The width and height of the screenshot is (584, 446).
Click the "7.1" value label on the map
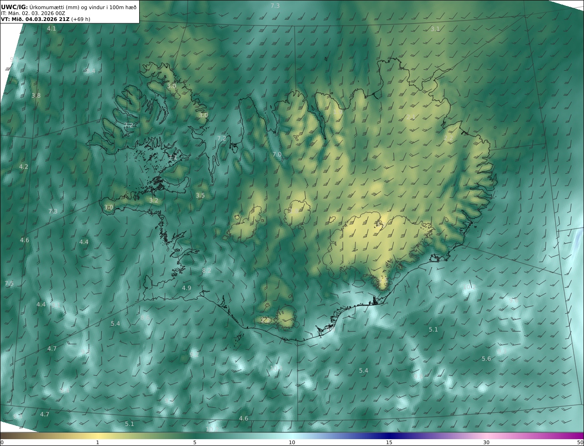click(x=172, y=157)
